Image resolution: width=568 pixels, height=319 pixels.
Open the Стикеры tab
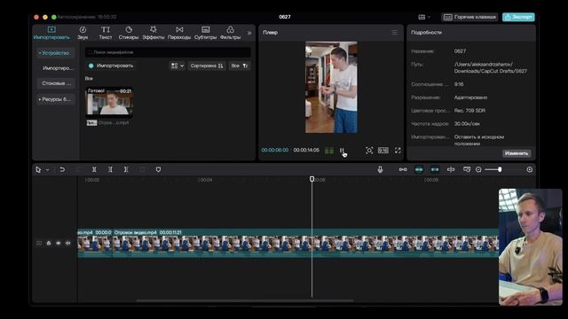pyautogui.click(x=129, y=33)
